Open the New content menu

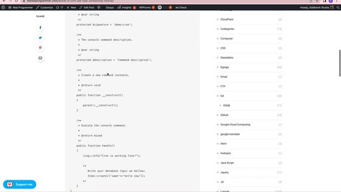coord(71,7)
